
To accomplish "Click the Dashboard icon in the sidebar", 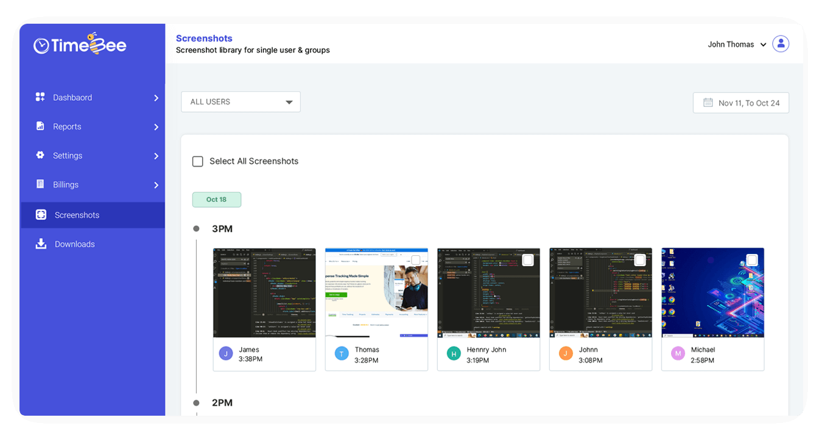I will (x=40, y=97).
